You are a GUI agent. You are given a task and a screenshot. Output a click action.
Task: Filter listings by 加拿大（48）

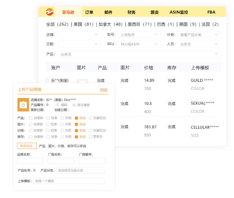[x=111, y=24]
